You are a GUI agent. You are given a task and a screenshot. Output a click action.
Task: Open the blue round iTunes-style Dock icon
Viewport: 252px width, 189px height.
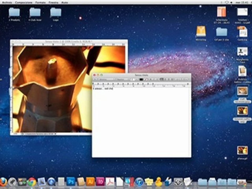click(139, 182)
